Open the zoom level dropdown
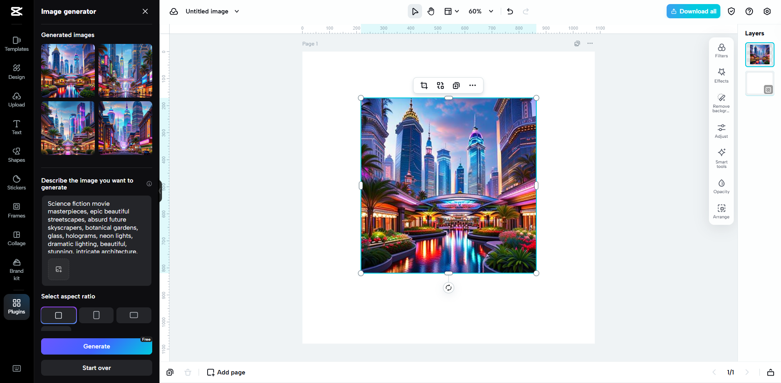This screenshot has height=383, width=781. 491,11
